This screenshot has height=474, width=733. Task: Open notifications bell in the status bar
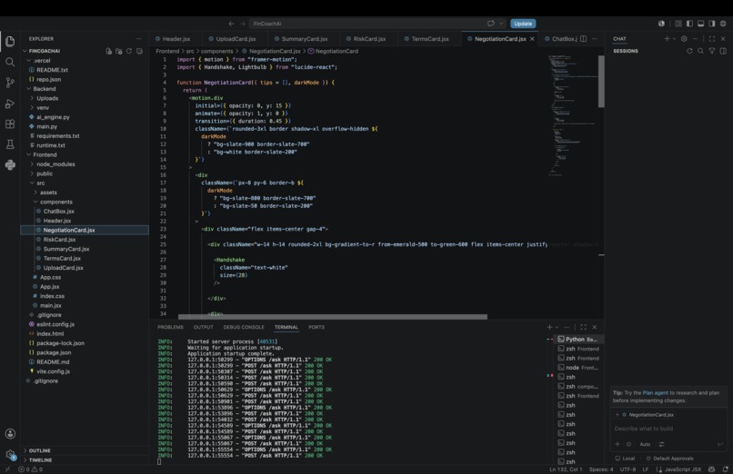point(726,469)
